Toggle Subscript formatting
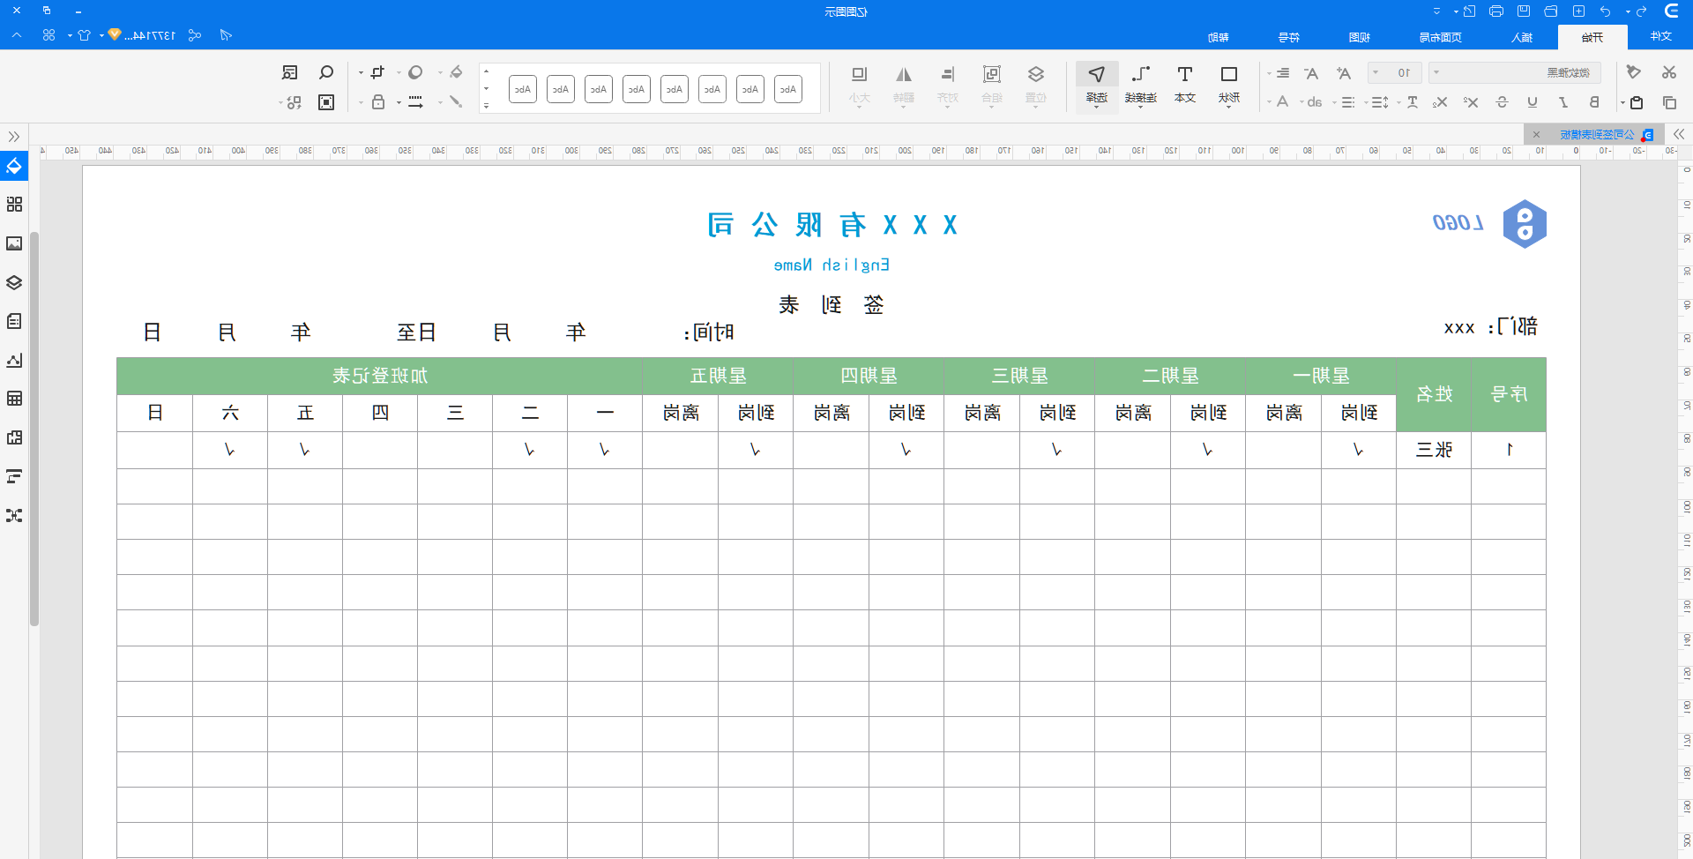Viewport: 1693px width, 859px height. tap(1440, 102)
